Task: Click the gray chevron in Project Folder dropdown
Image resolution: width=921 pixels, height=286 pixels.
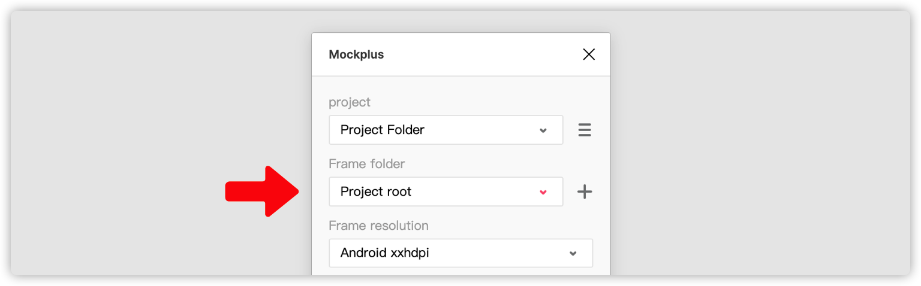Action: (x=543, y=130)
